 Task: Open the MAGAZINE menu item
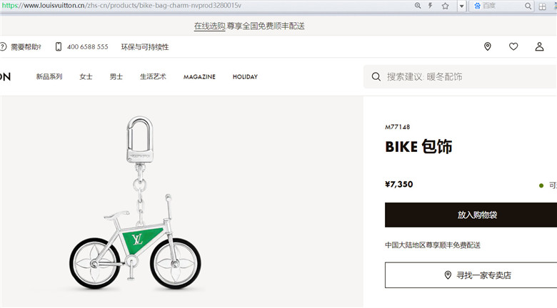[199, 77]
